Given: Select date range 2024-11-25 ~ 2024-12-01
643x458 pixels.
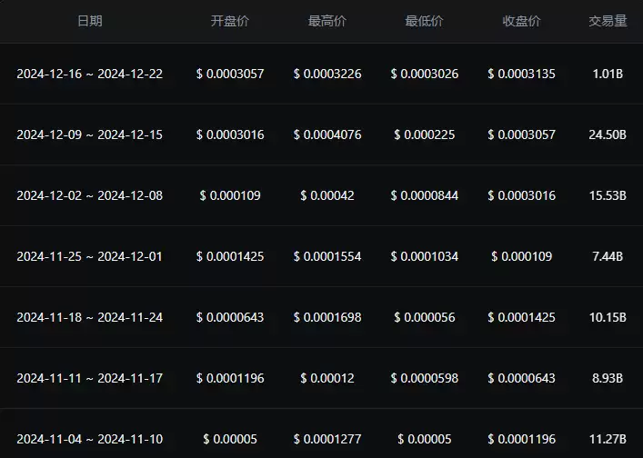Looking at the screenshot, I should click(90, 256).
